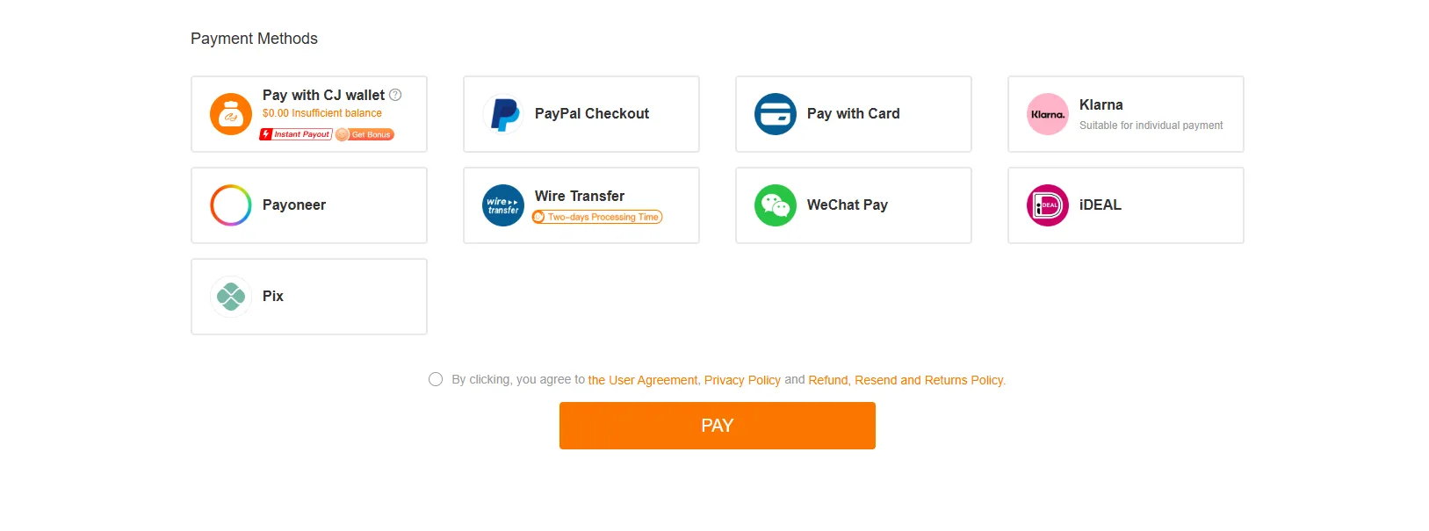The image size is (1429, 531).
Task: Click the orange PAY button
Action: pyautogui.click(x=718, y=426)
